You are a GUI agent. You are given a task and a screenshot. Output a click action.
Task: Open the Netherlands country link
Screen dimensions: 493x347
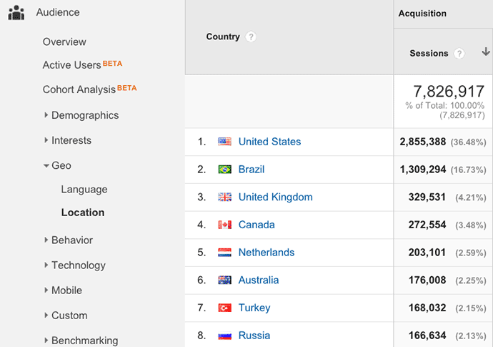pyautogui.click(x=266, y=252)
